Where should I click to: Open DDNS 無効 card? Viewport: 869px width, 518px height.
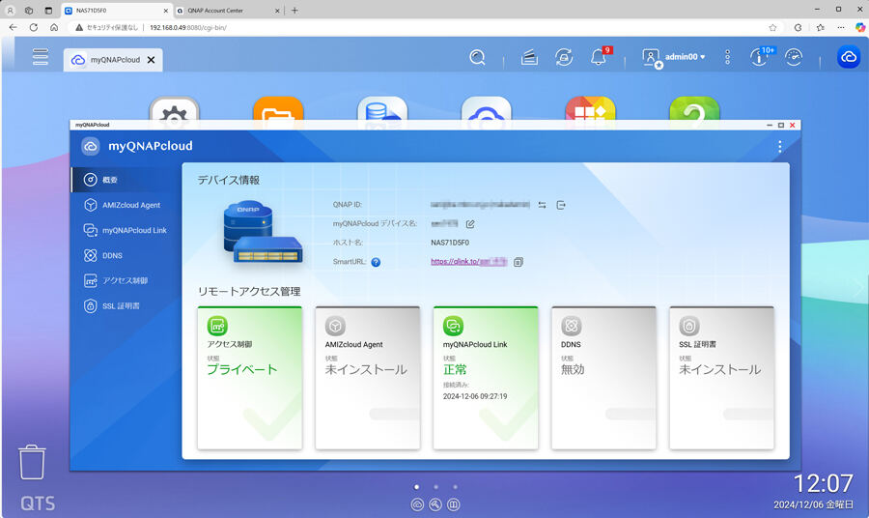(x=603, y=378)
